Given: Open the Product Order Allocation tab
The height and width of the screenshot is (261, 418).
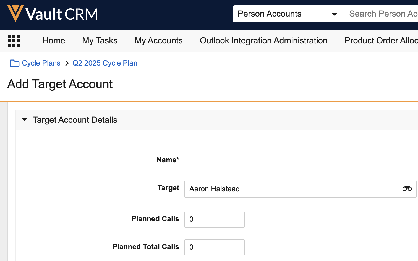Looking at the screenshot, I should click(381, 41).
